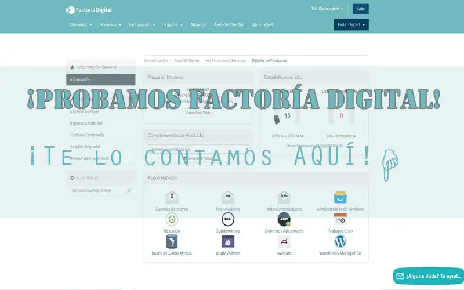Open the product add-on select box

pos(198,150)
